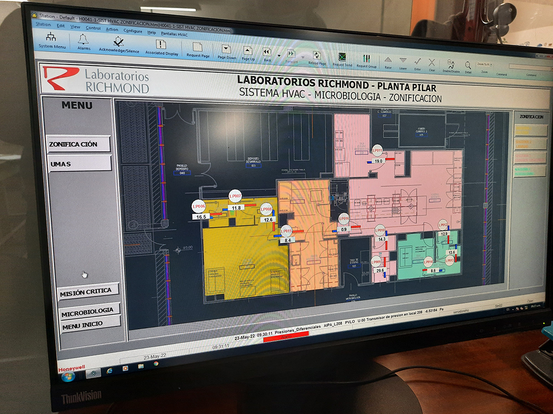
Task: Open the Configure menu
Action: (133, 30)
